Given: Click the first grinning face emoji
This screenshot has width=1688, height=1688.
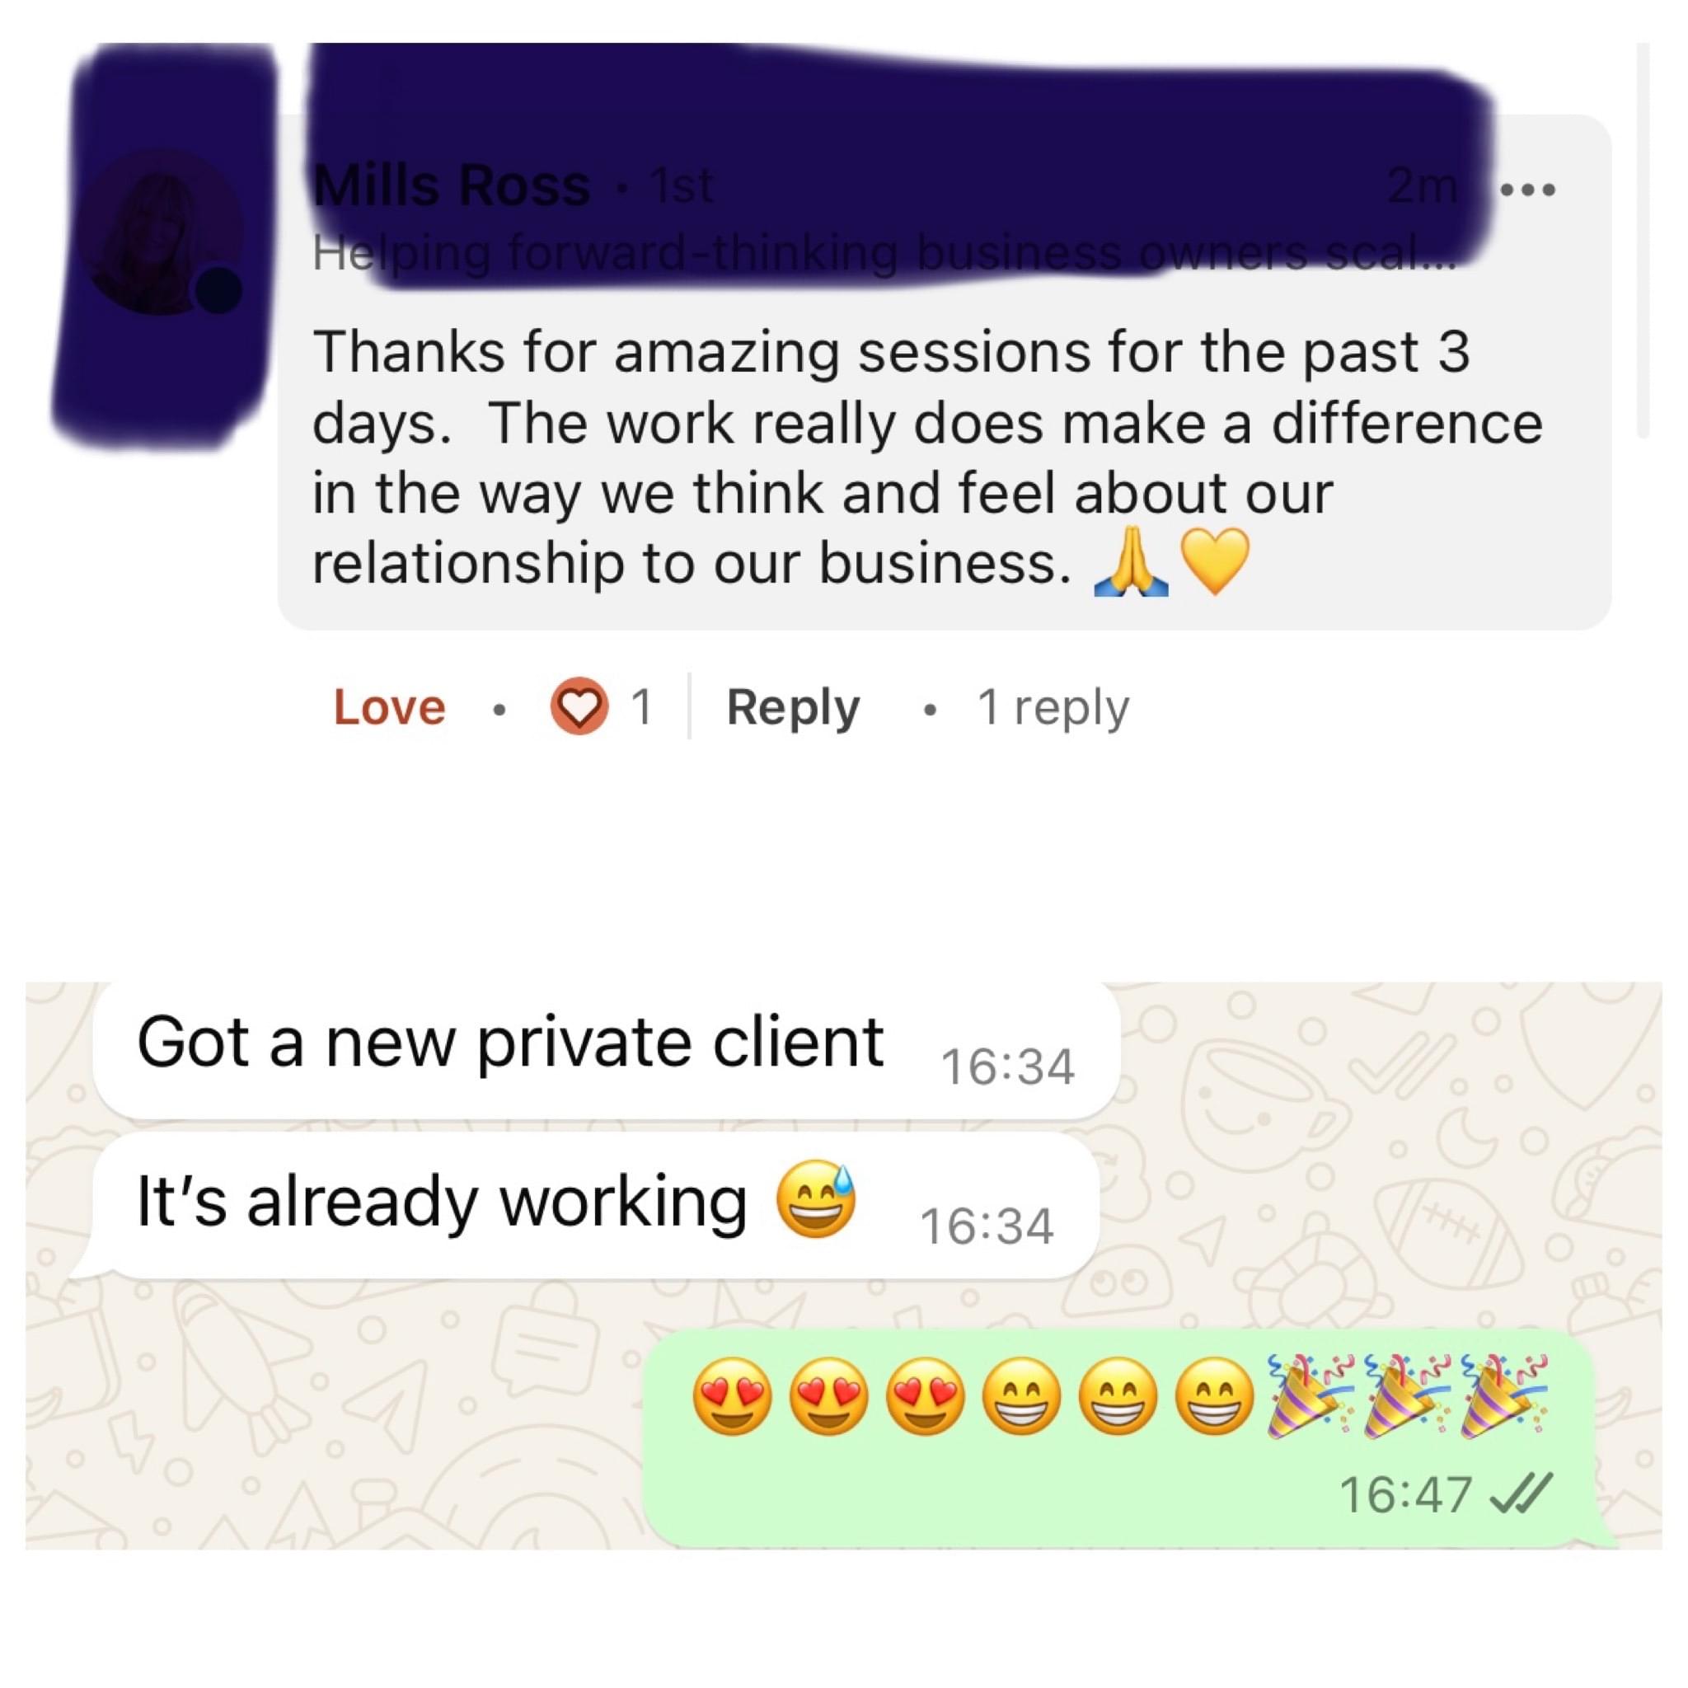Looking at the screenshot, I should pos(1022,1397).
